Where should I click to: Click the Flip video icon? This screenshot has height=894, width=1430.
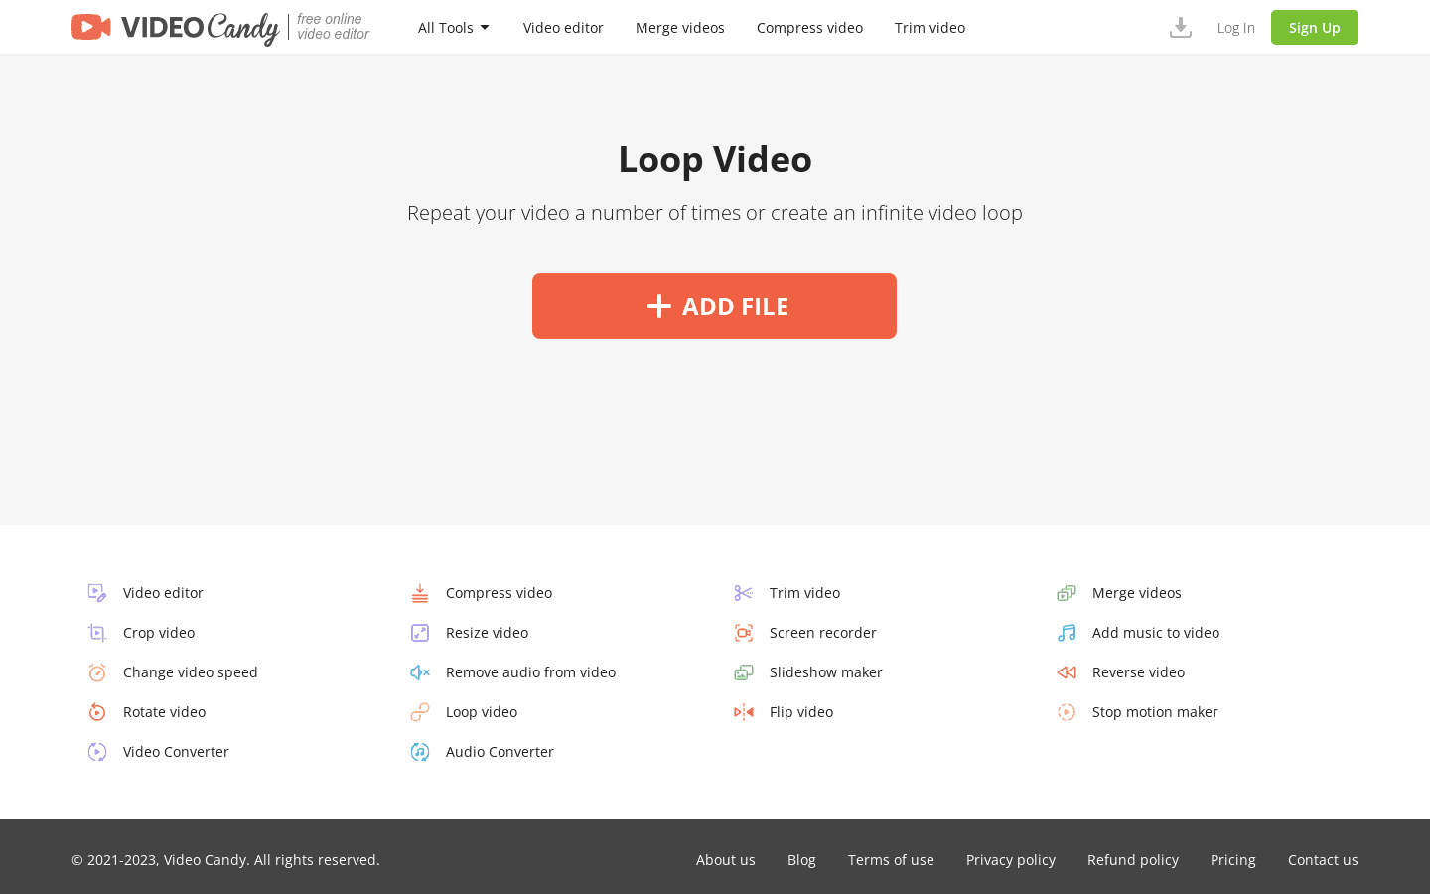click(743, 712)
